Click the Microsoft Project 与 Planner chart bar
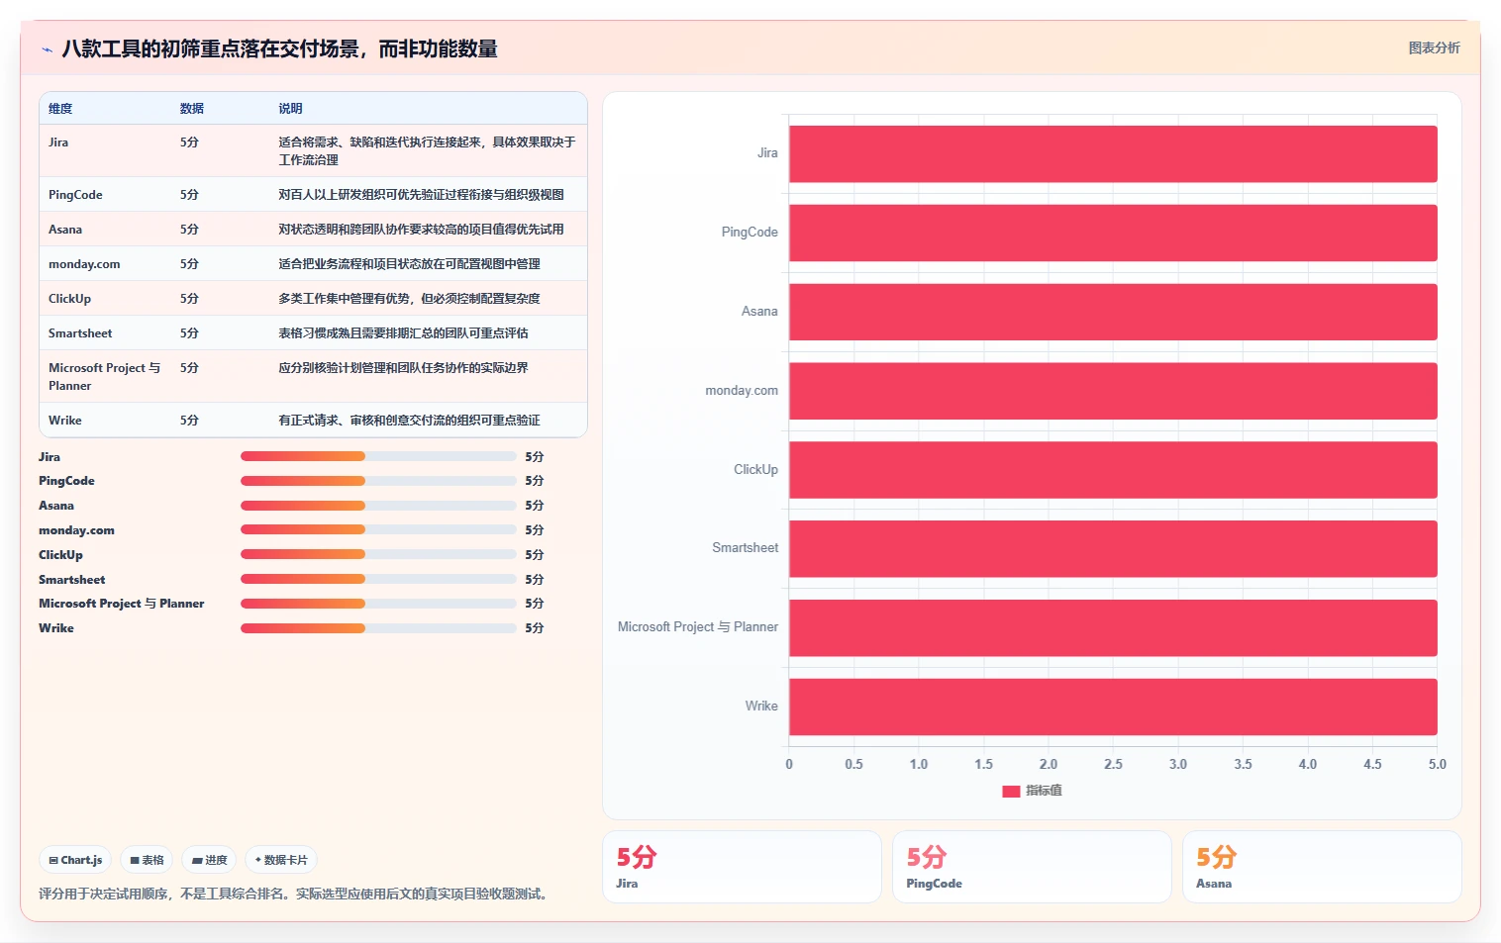Image resolution: width=1501 pixels, height=943 pixels. (1113, 627)
